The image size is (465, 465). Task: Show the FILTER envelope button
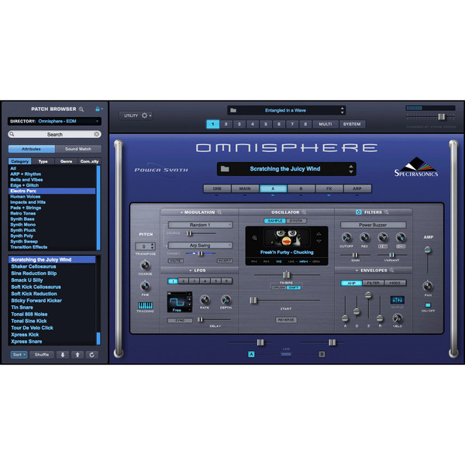(x=373, y=283)
